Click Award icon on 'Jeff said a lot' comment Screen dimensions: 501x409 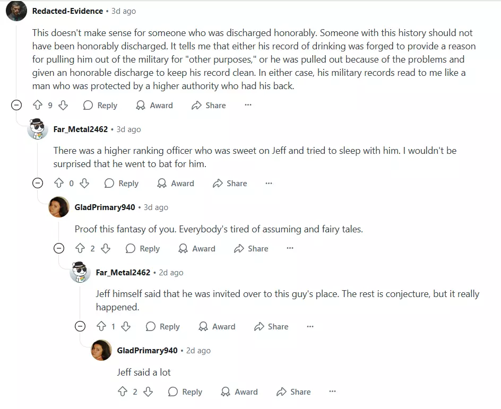(226, 391)
